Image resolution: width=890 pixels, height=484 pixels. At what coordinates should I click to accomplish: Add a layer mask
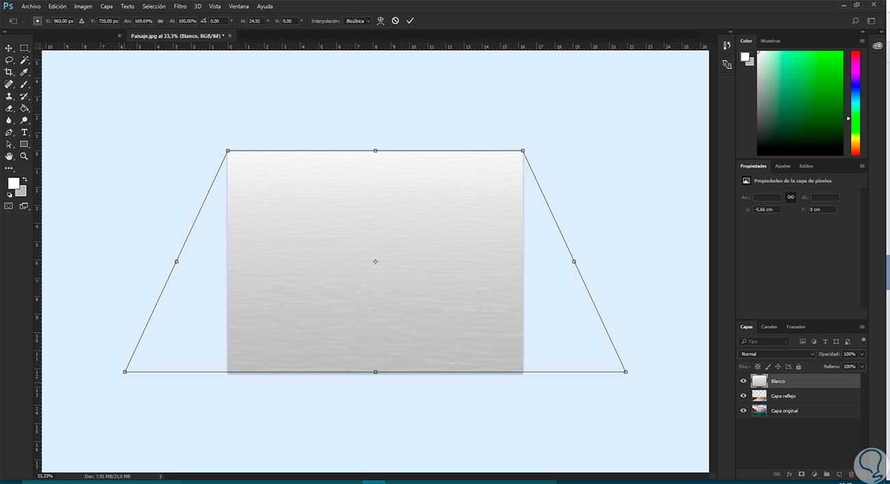coord(801,474)
